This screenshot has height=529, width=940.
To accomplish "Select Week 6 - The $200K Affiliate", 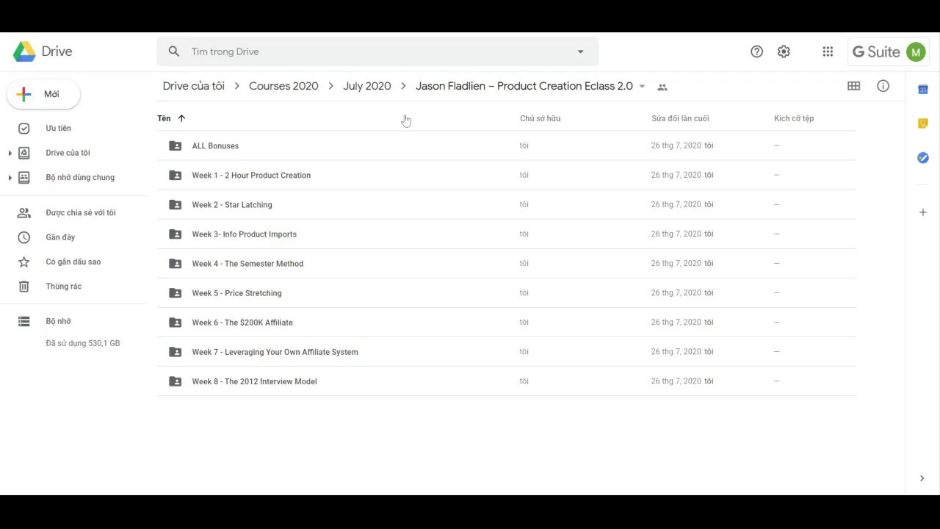I will tap(242, 322).
